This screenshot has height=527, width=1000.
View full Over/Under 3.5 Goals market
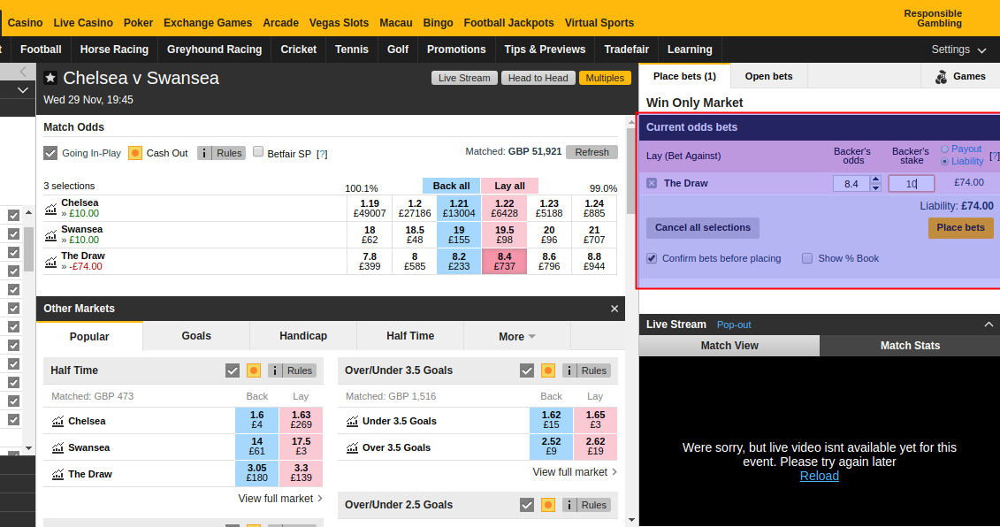(575, 472)
